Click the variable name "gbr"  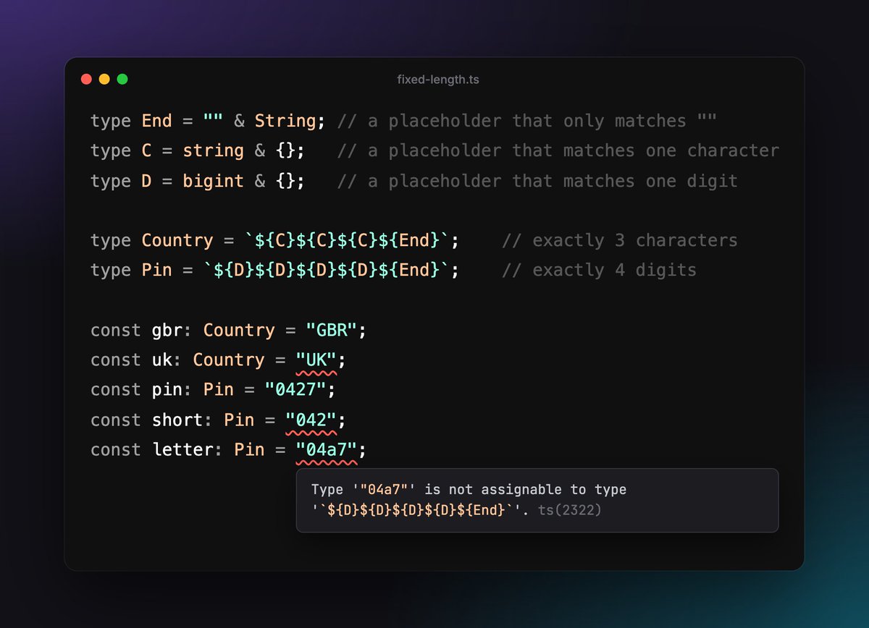click(x=167, y=330)
